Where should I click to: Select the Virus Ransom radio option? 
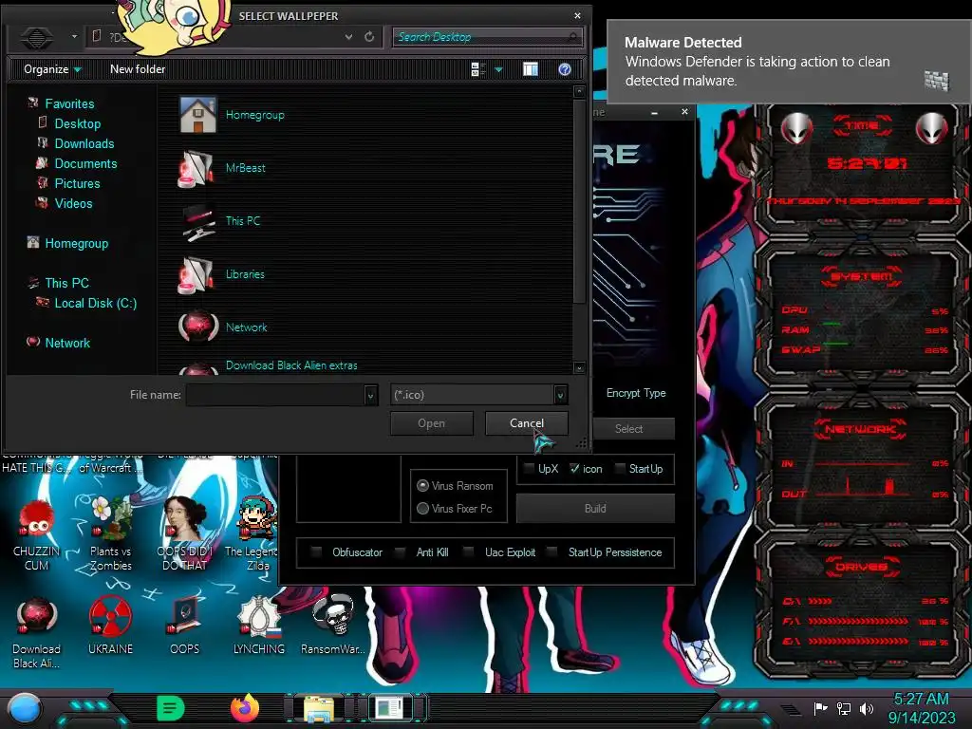[x=422, y=485]
